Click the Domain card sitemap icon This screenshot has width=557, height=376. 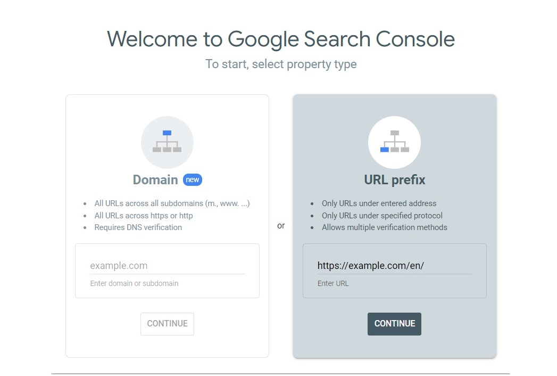pos(167,142)
